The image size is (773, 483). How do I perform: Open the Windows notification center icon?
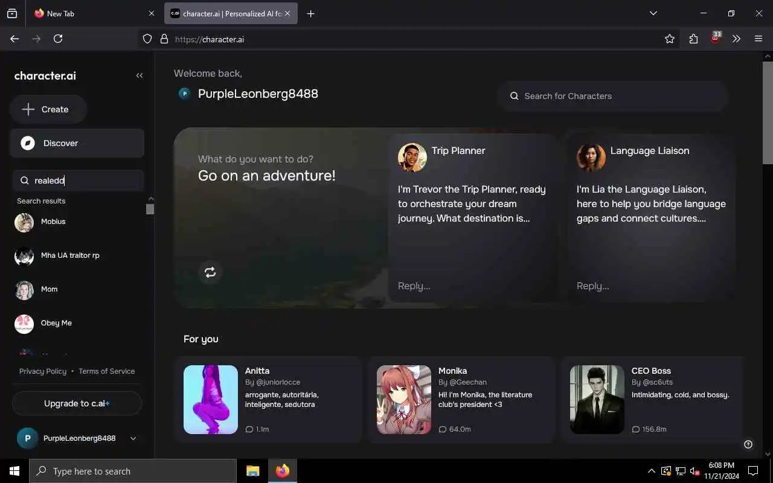click(x=753, y=471)
